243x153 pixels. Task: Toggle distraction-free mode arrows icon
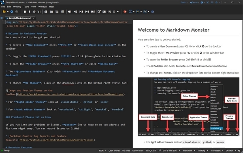[x=207, y=2]
